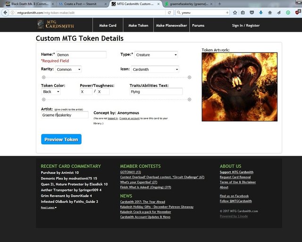Go to browser home page icon
Image resolution: width=302 pixels, height=242 pixels.
270,13
